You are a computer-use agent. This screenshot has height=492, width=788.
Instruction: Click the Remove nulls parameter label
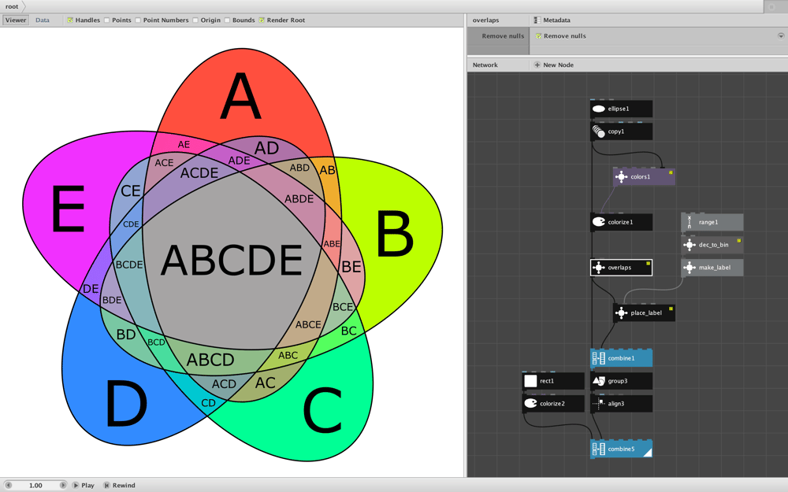pos(503,36)
